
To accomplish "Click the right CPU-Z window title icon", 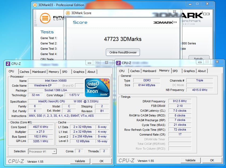I will coord(118,63).
